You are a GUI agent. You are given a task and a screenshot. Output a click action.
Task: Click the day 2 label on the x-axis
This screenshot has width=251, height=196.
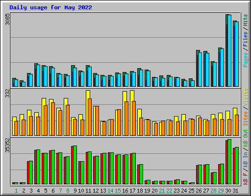(24, 191)
